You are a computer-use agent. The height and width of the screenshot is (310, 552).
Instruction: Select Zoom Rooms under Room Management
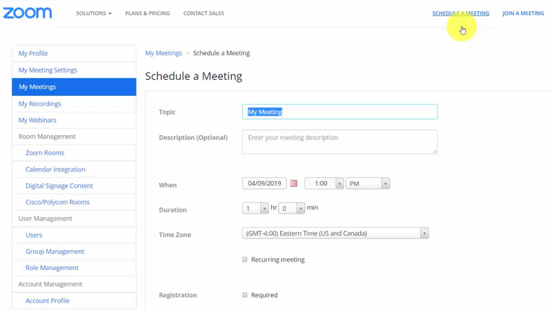pyautogui.click(x=45, y=153)
